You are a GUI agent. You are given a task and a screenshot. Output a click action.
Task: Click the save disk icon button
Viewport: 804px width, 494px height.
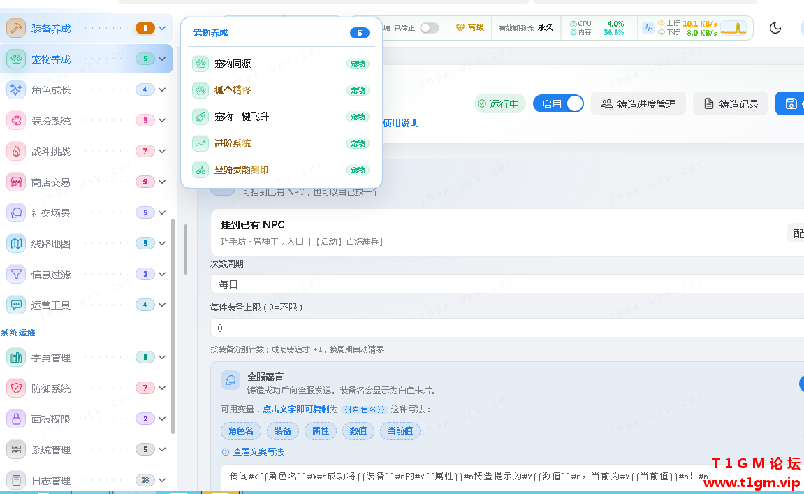[790, 103]
